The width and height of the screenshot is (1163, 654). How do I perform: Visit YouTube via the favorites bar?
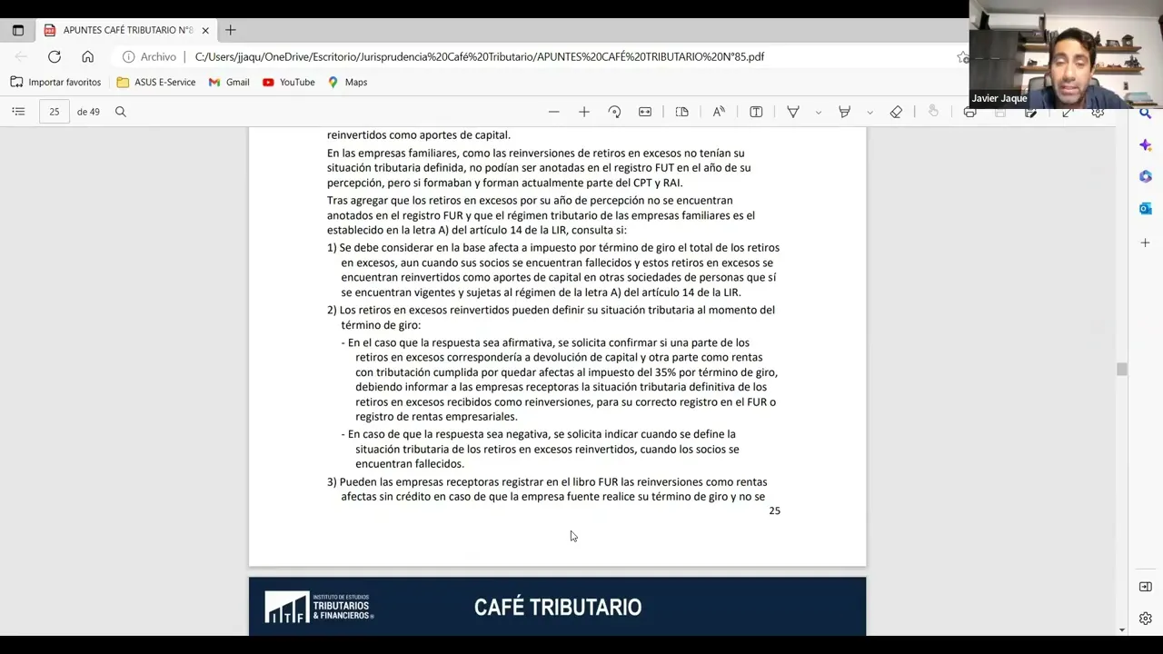point(288,82)
